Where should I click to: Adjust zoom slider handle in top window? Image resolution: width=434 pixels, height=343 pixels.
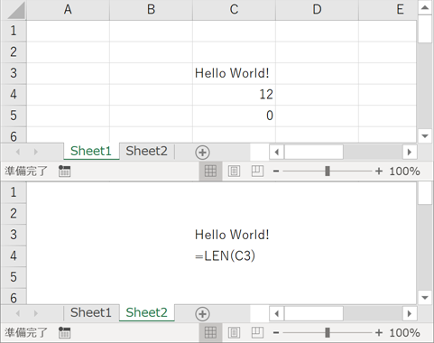pyautogui.click(x=328, y=171)
